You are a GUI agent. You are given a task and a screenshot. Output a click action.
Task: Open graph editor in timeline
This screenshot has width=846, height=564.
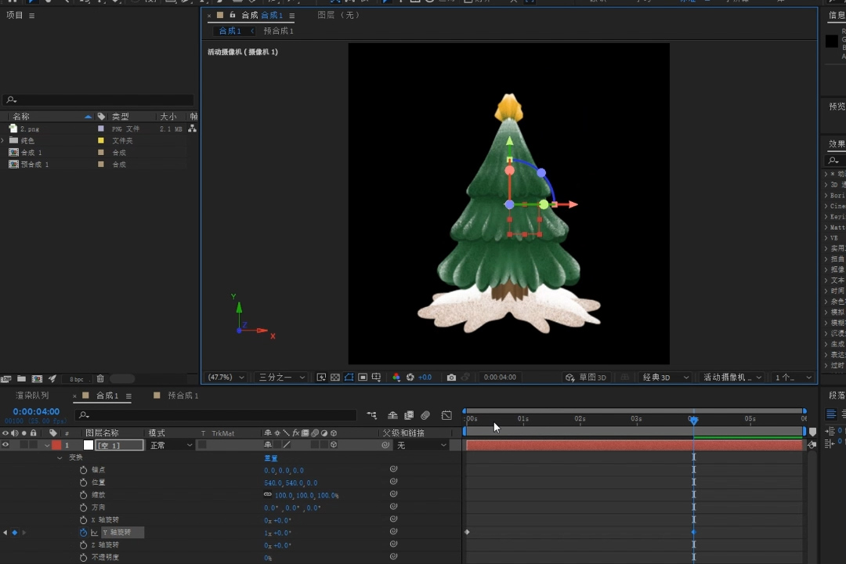446,415
